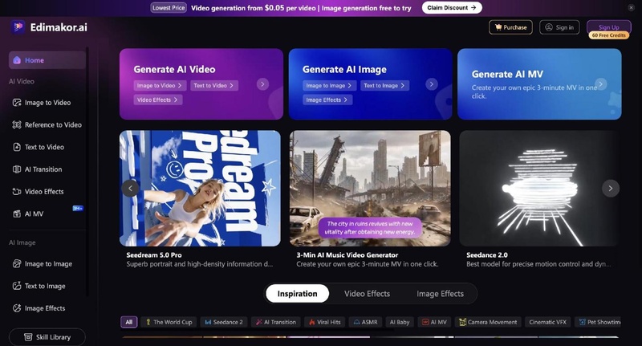Click the Reference to Video sidebar icon
This screenshot has height=346, width=642.
17,124
